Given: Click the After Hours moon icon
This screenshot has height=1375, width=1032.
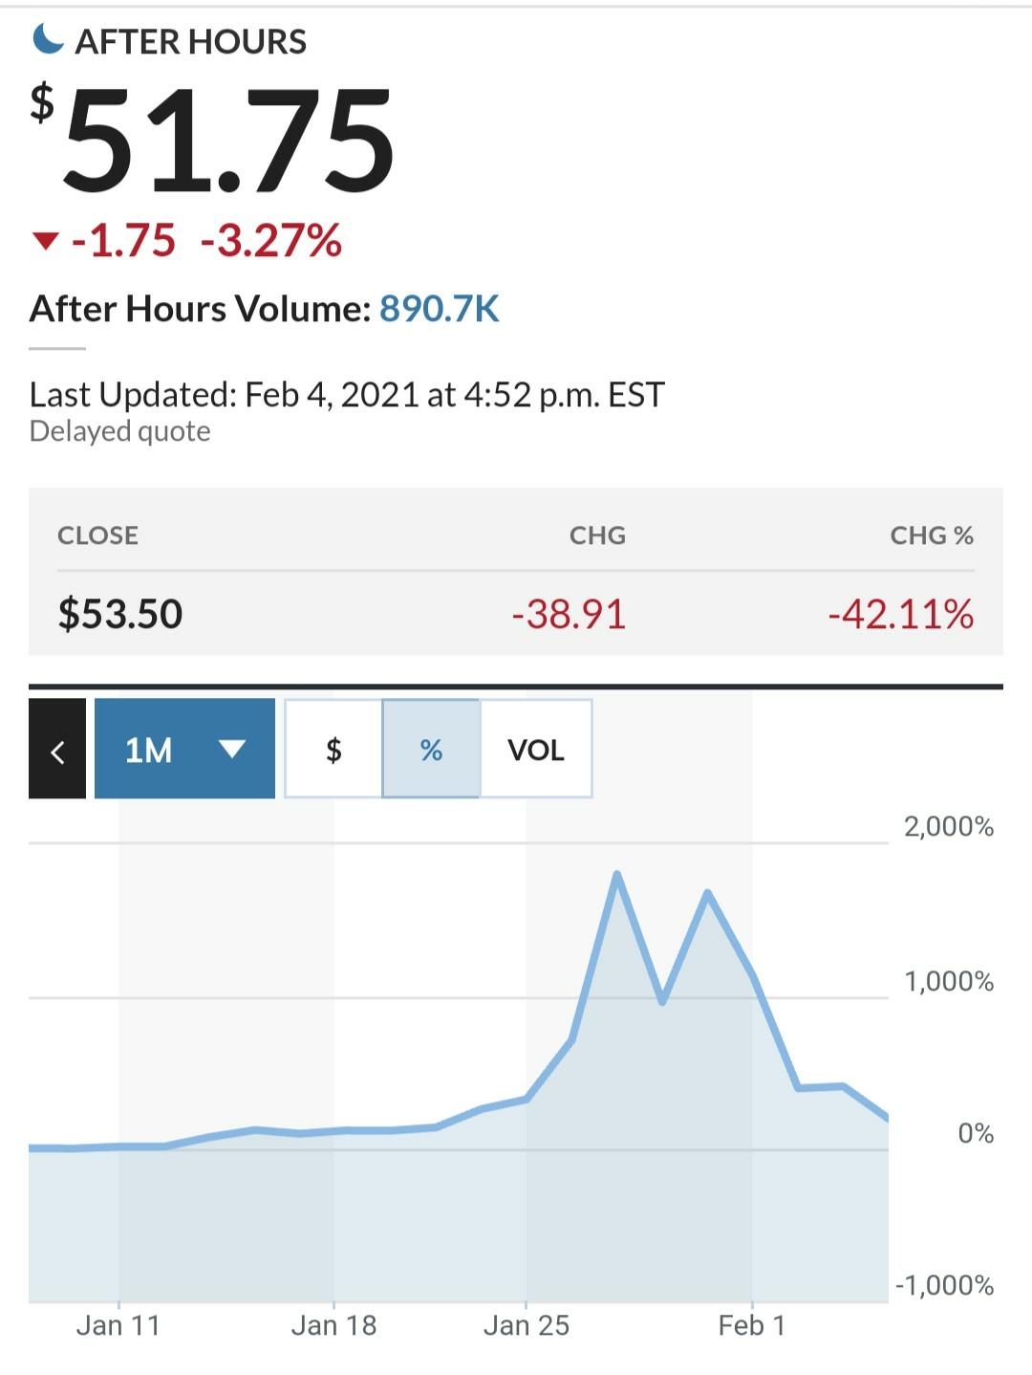Looking at the screenshot, I should pos(48,39).
